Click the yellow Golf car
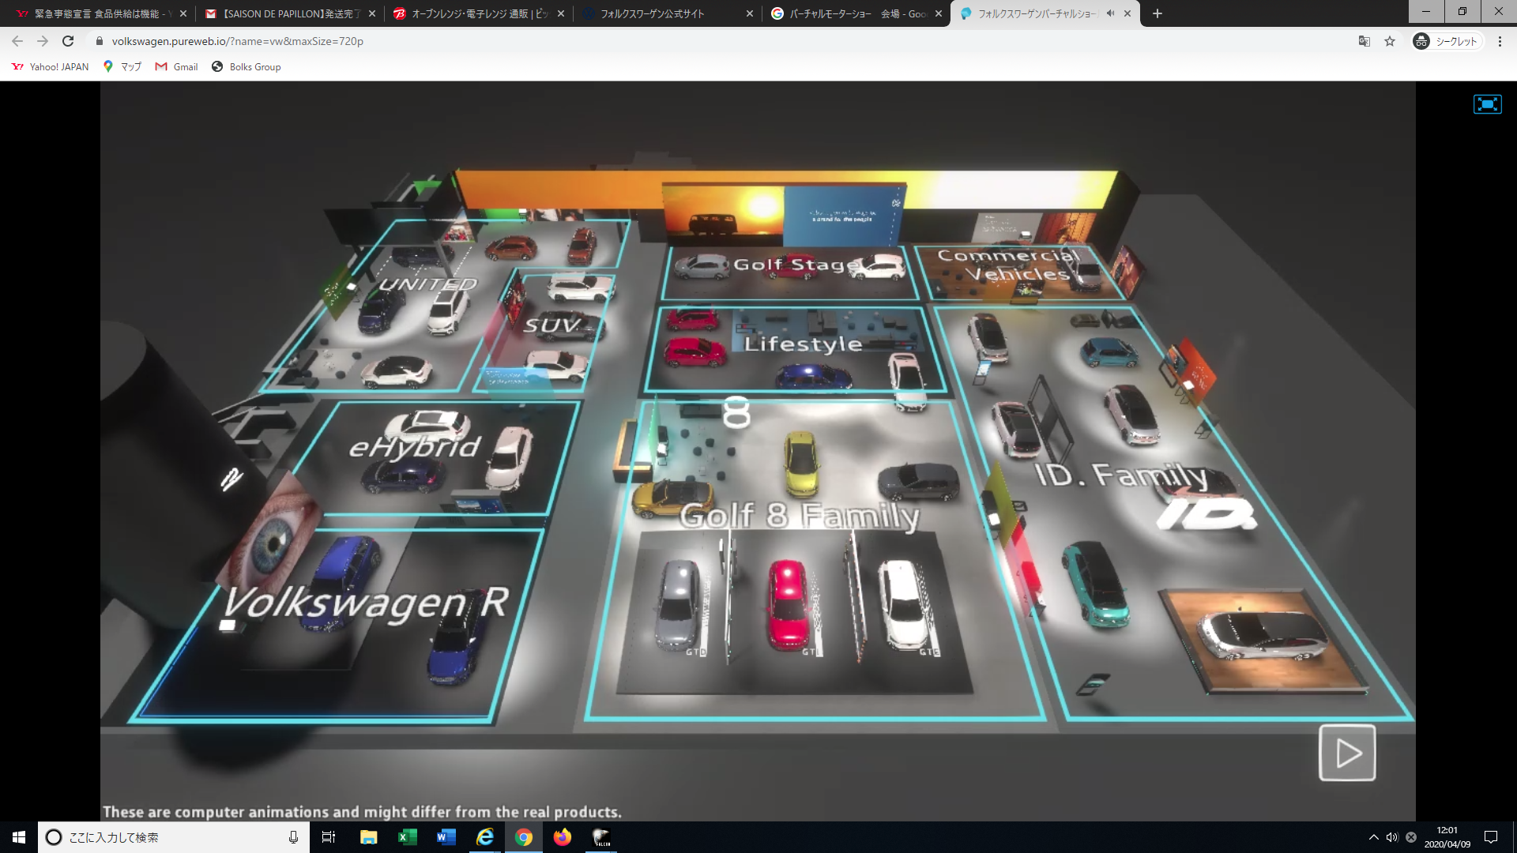 pos(801,462)
